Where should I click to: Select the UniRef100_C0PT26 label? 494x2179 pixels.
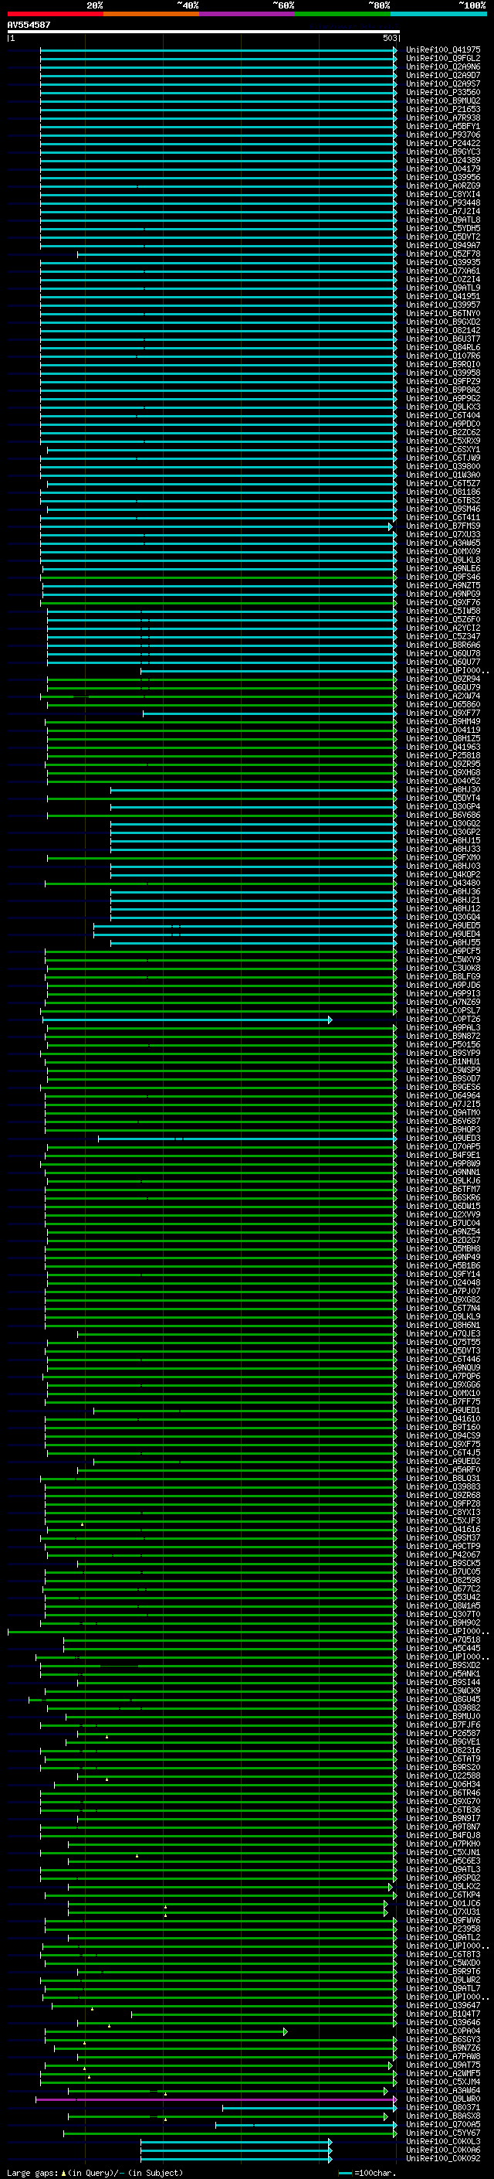pyautogui.click(x=443, y=1020)
